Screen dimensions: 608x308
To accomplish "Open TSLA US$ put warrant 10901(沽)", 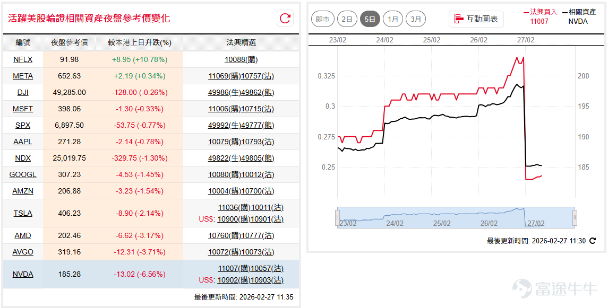I will click(x=267, y=219).
